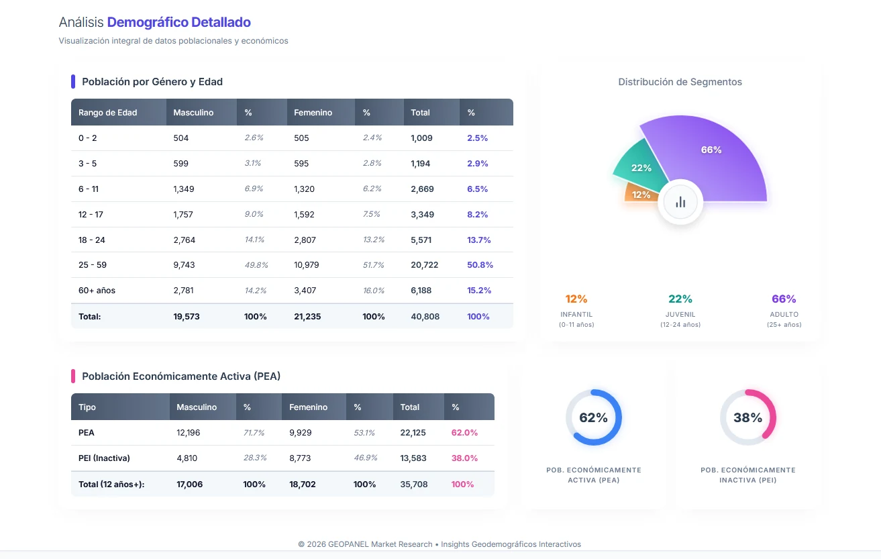Select the '25 - 59' age range row label
The height and width of the screenshot is (559, 881).
click(x=93, y=265)
